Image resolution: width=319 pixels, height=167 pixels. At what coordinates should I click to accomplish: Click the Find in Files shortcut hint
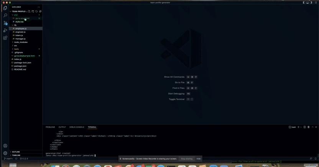pos(185,88)
